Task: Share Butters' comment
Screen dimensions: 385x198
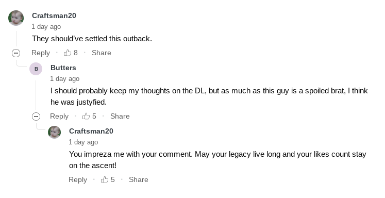Action: (x=120, y=116)
